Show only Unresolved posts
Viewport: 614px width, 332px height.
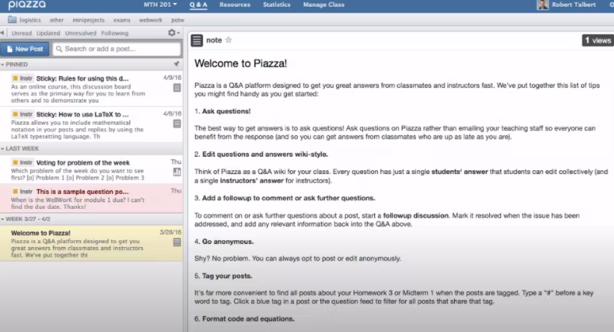[81, 34]
